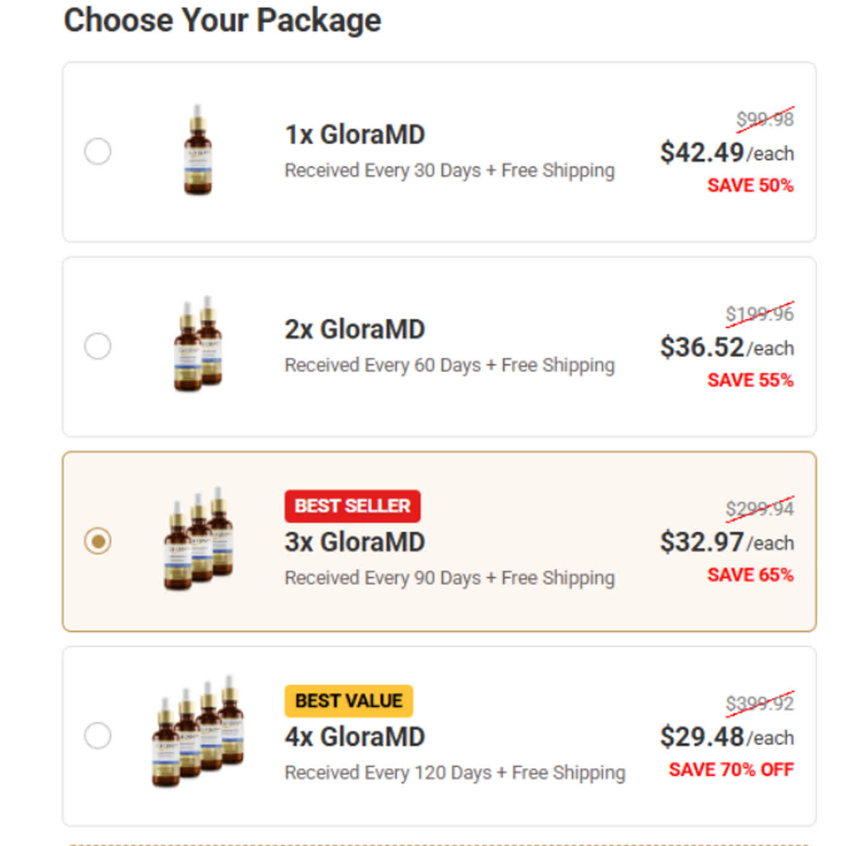Click the 2x GloraMD package title
This screenshot has width=846, height=846.
coord(355,330)
